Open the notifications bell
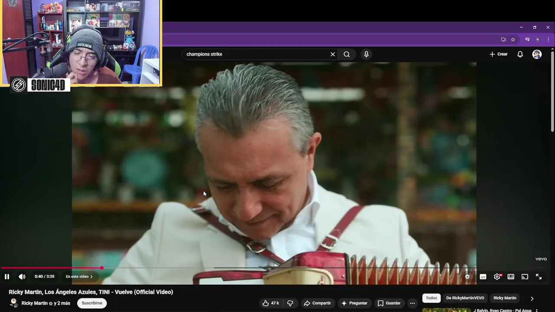 pos(520,54)
